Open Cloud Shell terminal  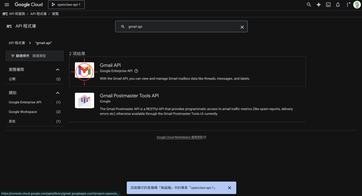click(x=328, y=5)
